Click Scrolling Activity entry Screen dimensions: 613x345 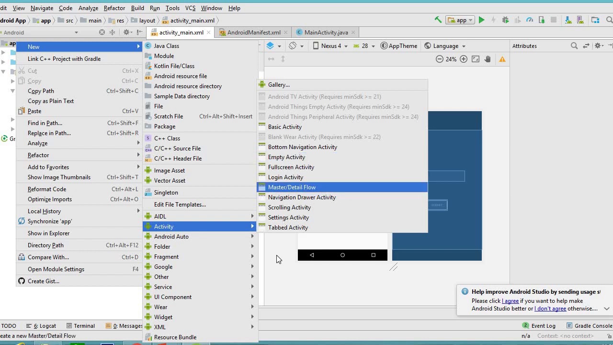coord(342,207)
